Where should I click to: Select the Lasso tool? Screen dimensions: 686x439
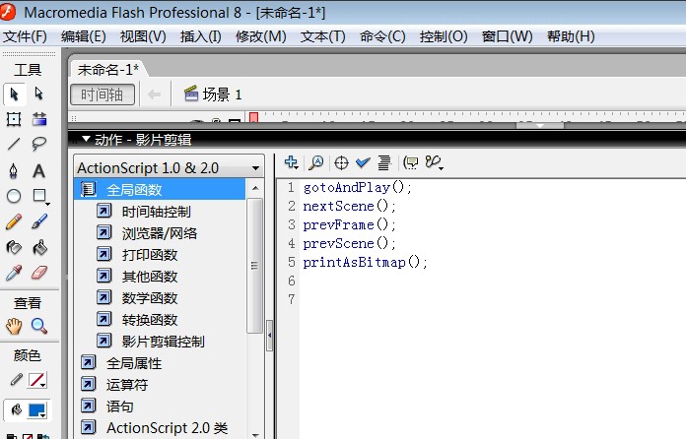[x=39, y=144]
